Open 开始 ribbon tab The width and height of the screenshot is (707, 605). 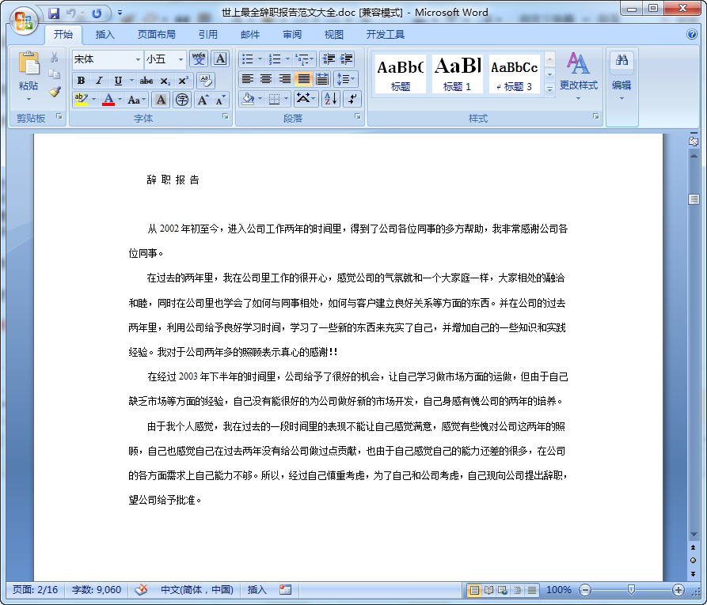click(63, 35)
